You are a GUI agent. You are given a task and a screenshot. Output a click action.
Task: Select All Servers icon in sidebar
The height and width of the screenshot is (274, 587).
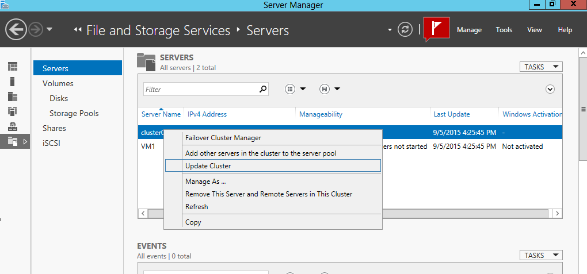pyautogui.click(x=13, y=97)
